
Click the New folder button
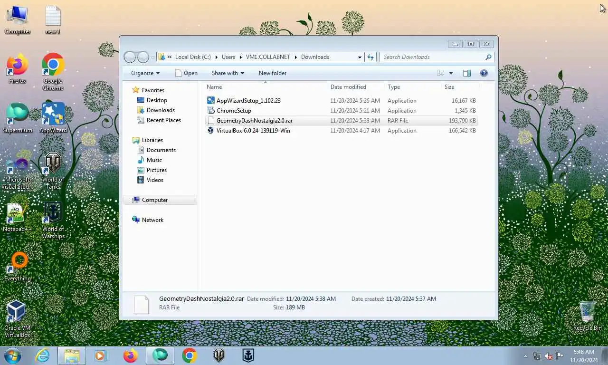point(273,73)
